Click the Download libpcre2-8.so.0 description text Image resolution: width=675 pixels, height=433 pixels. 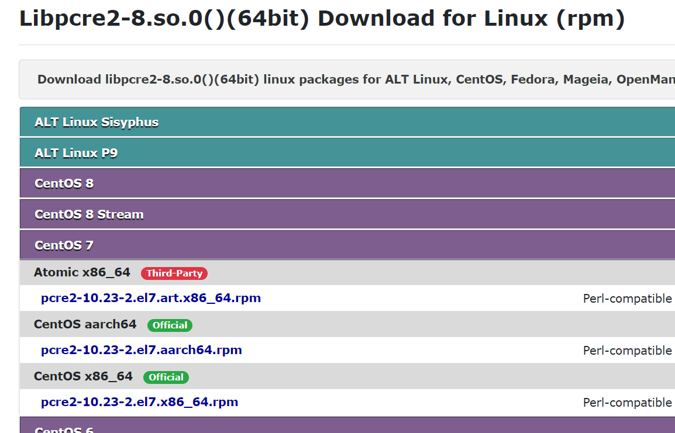[x=356, y=79]
